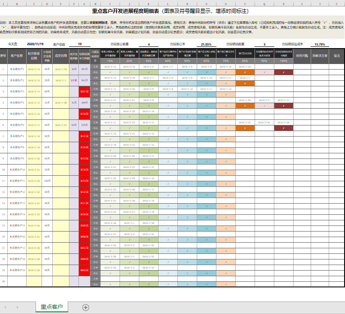This screenshot has width=345, height=314.
Task: Open row 19 status cell under 10%
Action: pos(110,273)
